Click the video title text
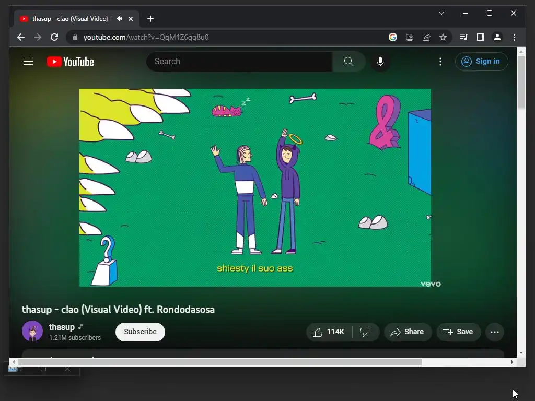The height and width of the screenshot is (401, 535). pos(118,309)
